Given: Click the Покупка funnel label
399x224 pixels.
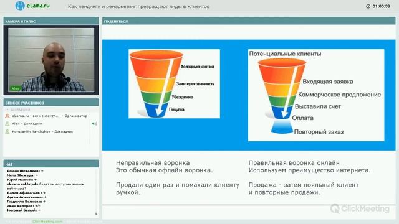Looking at the screenshot, I should pyautogui.click(x=176, y=110).
